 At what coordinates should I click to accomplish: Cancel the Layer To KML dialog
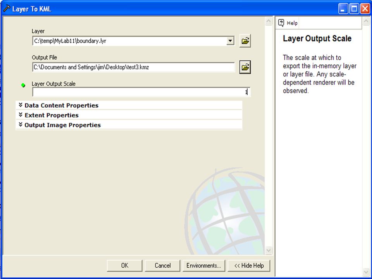(x=162, y=265)
